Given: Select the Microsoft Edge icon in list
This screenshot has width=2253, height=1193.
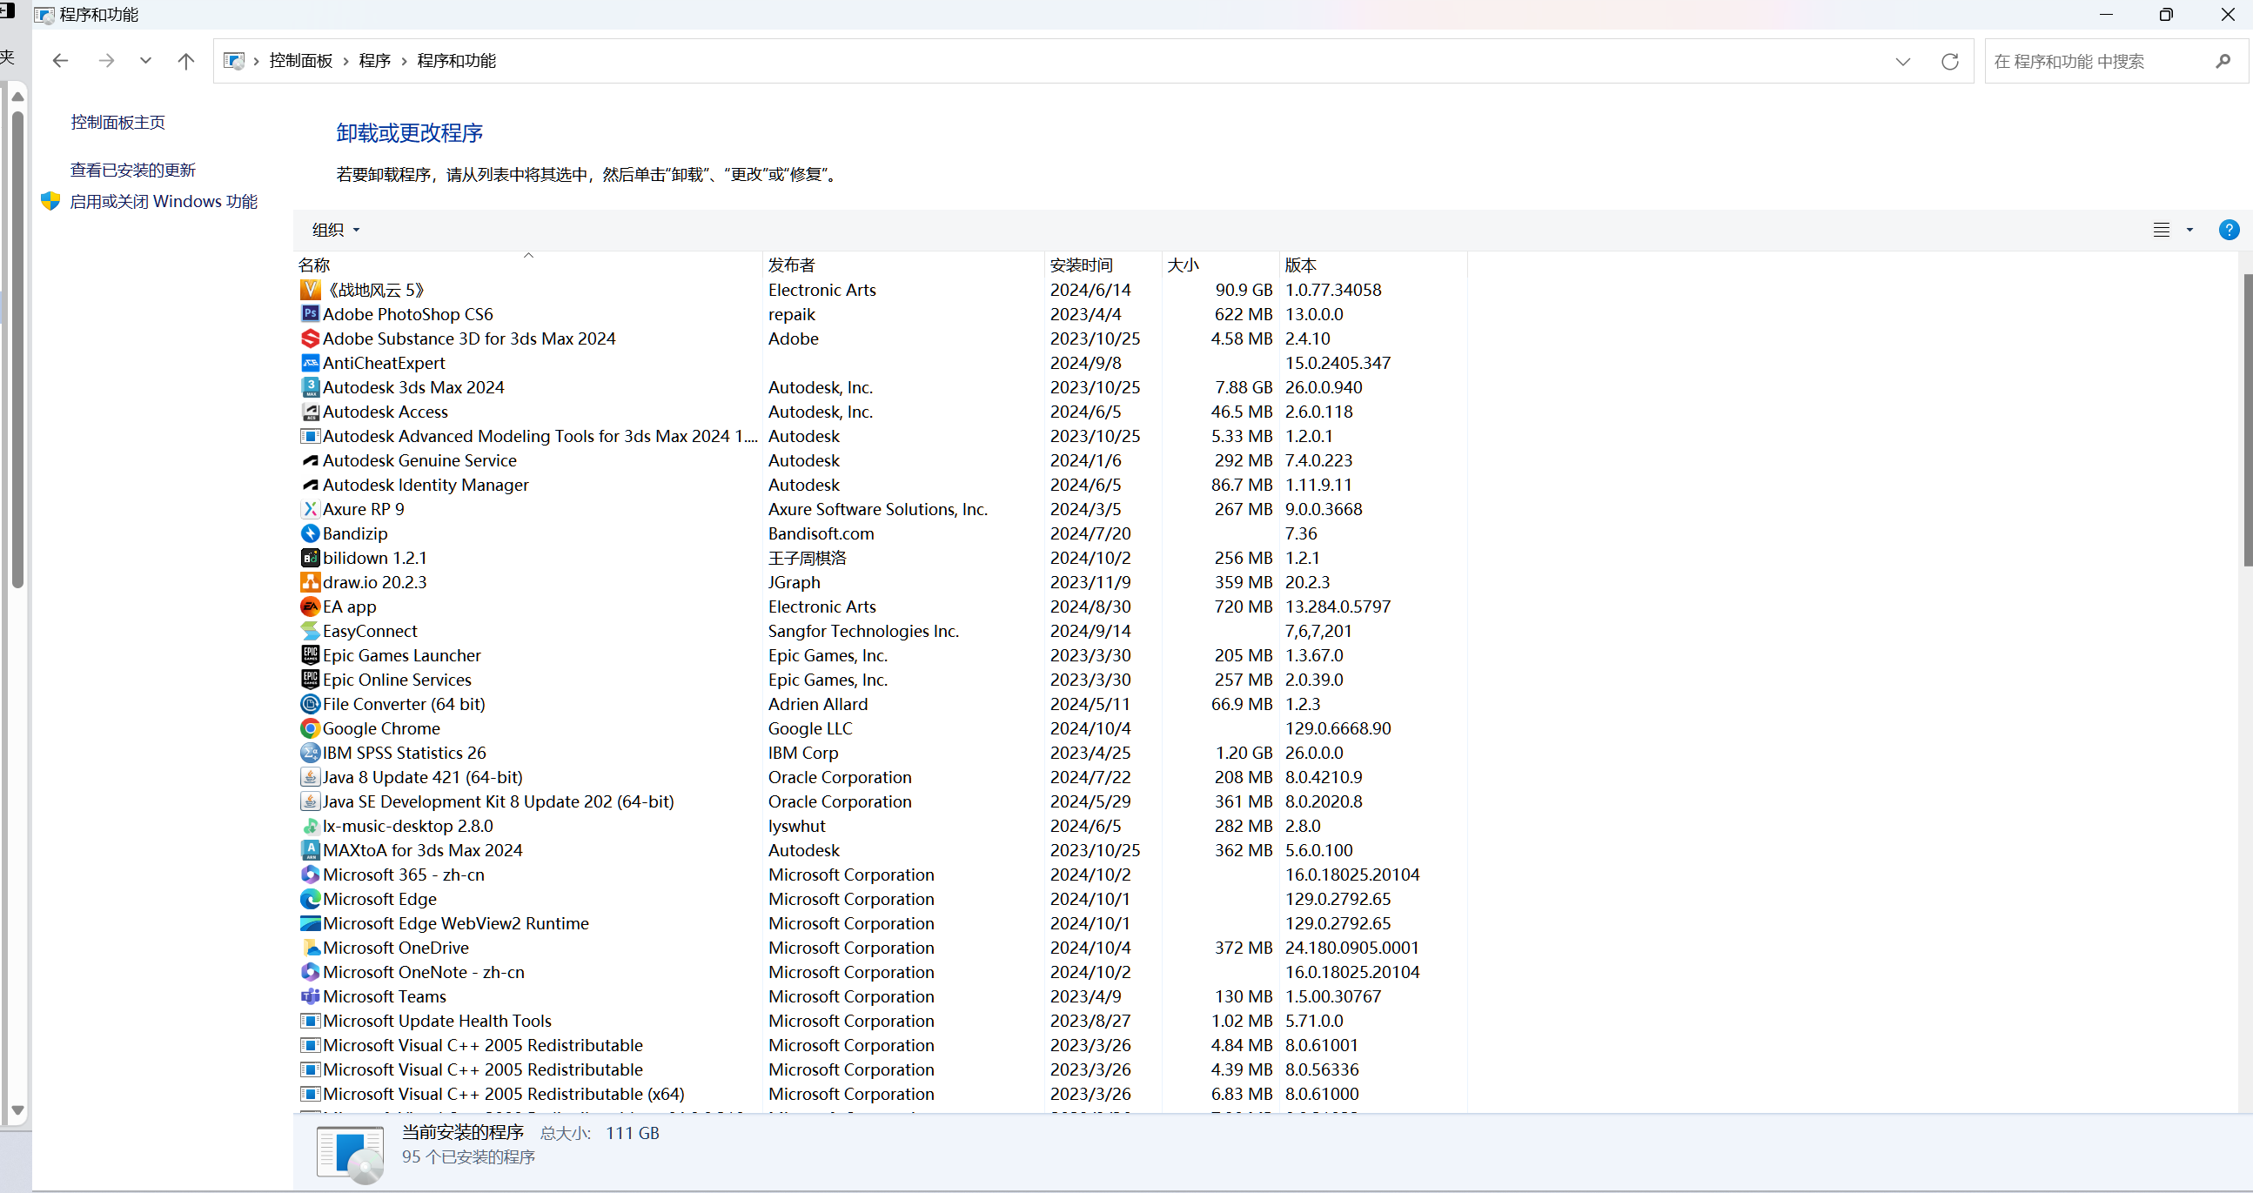Looking at the screenshot, I should click(x=310, y=899).
